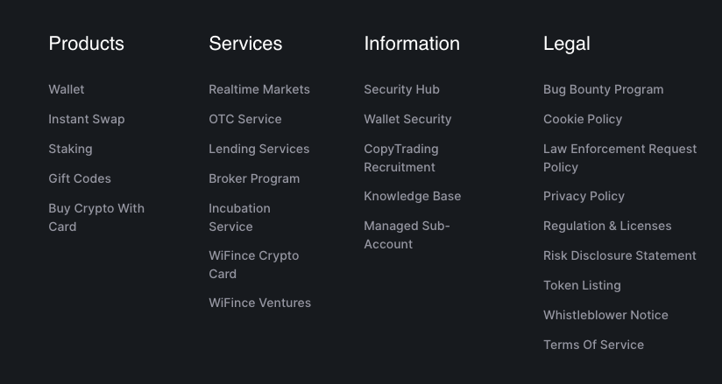Open Bug Bounty Program link
722x384 pixels.
point(604,89)
